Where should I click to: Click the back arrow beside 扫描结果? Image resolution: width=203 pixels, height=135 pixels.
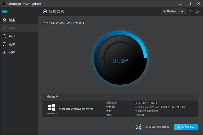click(x=45, y=12)
